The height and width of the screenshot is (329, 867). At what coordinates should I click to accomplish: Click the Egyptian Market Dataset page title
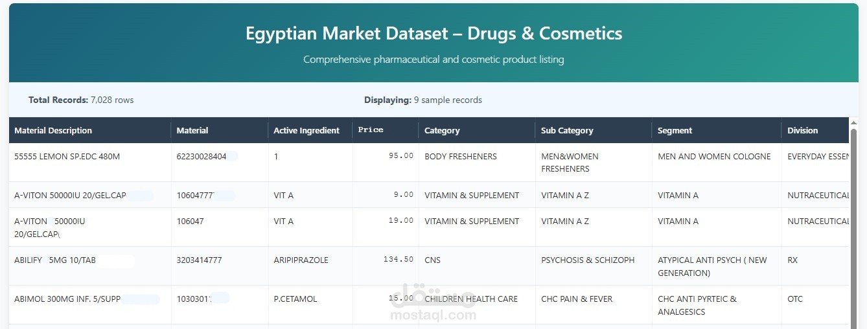click(433, 33)
